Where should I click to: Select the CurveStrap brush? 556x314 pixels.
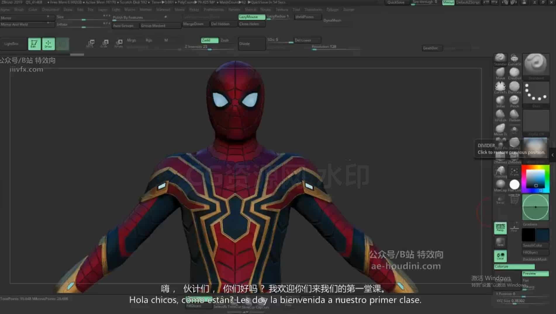click(514, 59)
